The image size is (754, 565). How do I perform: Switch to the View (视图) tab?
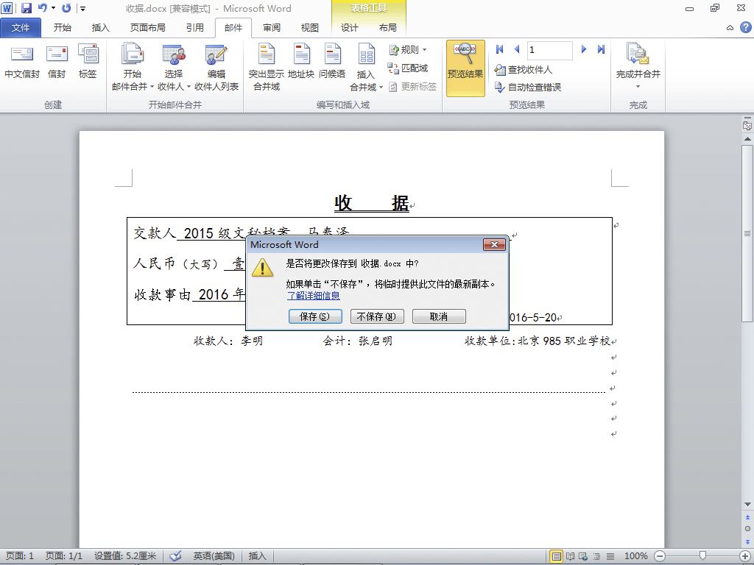310,28
